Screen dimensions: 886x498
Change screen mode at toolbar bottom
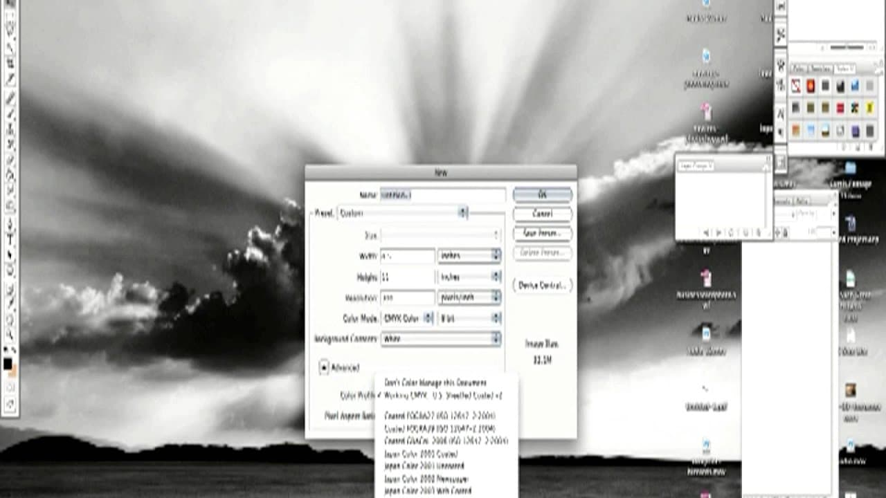click(10, 404)
